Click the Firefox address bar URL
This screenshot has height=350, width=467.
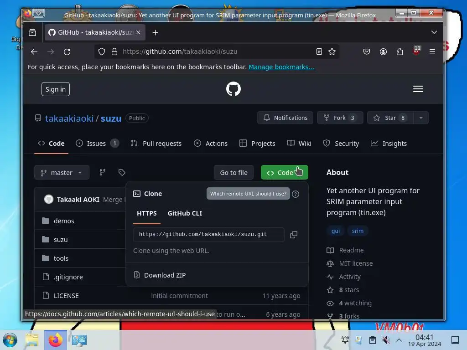(180, 52)
